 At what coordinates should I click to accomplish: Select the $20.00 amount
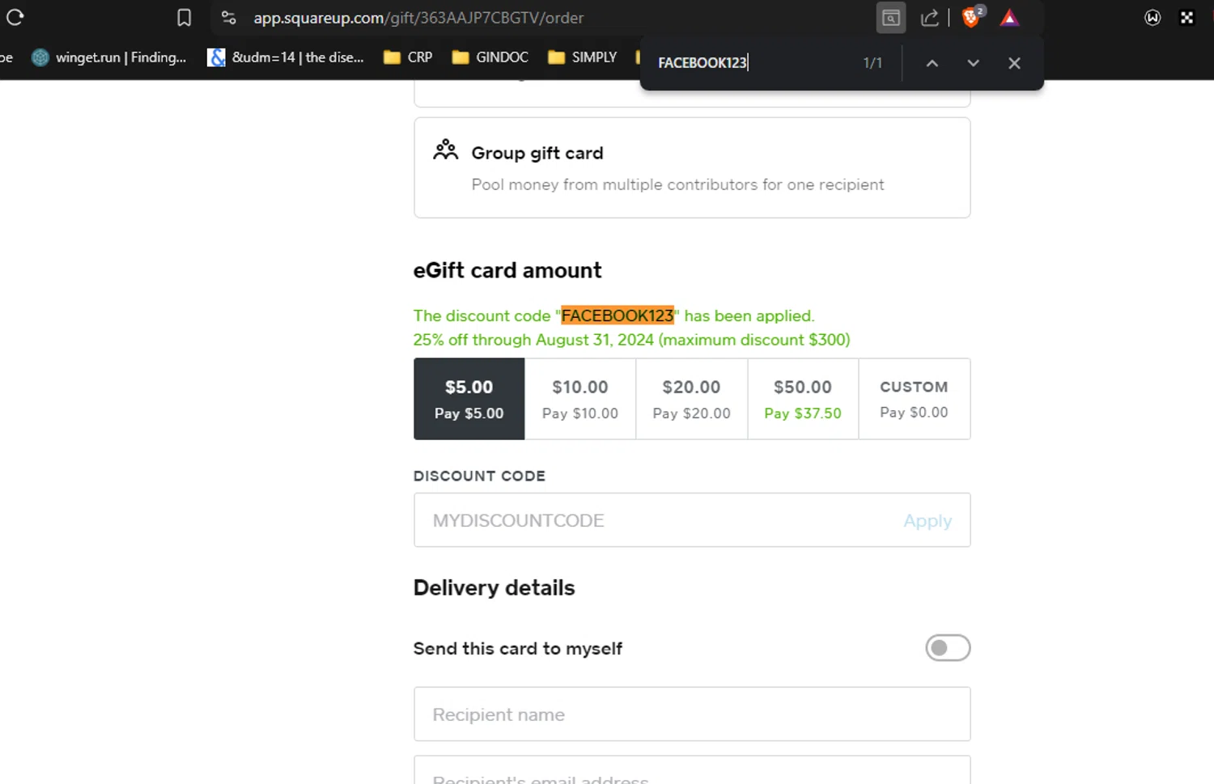692,399
